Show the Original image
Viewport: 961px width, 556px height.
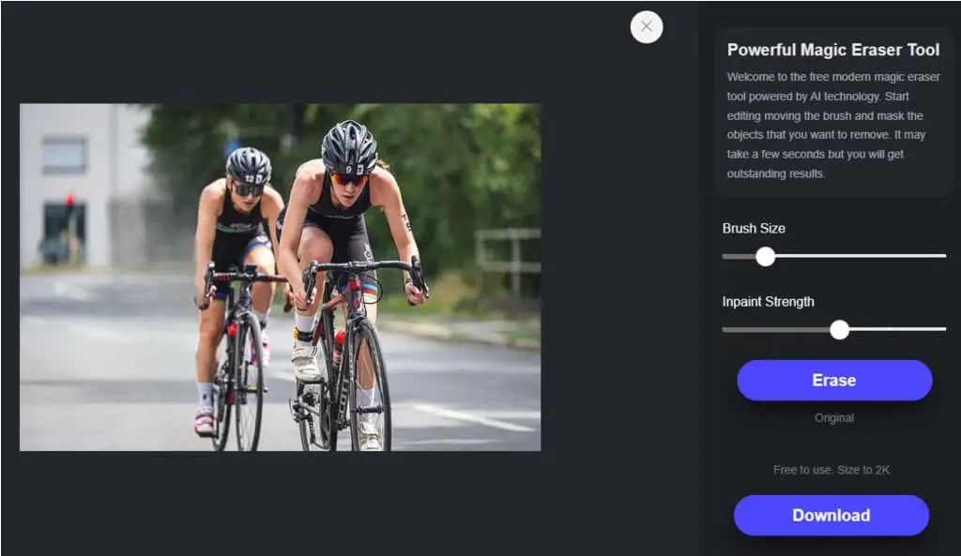pos(834,418)
